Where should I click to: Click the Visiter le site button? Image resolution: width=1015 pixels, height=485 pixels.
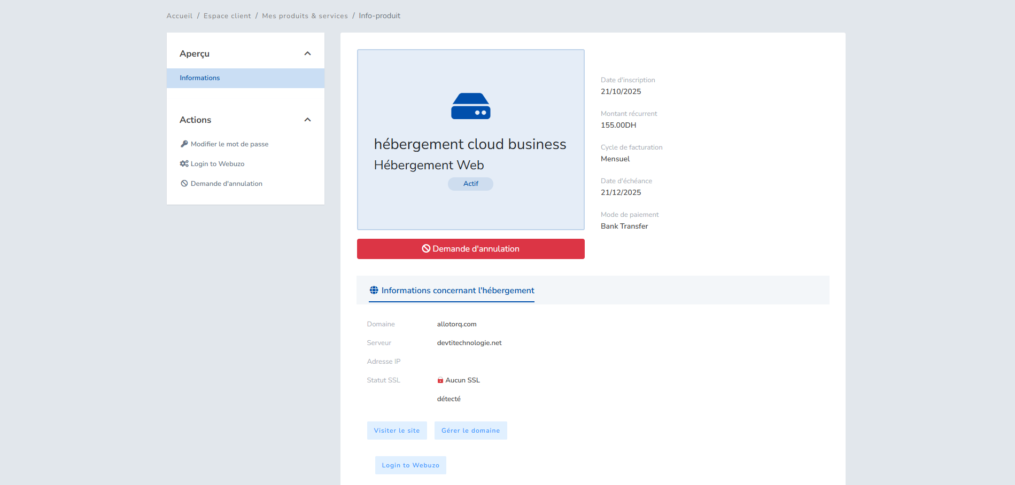(x=397, y=431)
